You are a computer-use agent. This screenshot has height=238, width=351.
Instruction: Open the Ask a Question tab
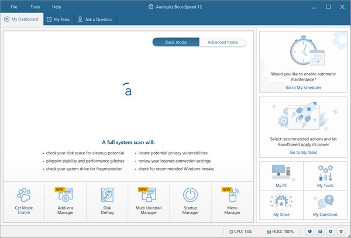(97, 19)
